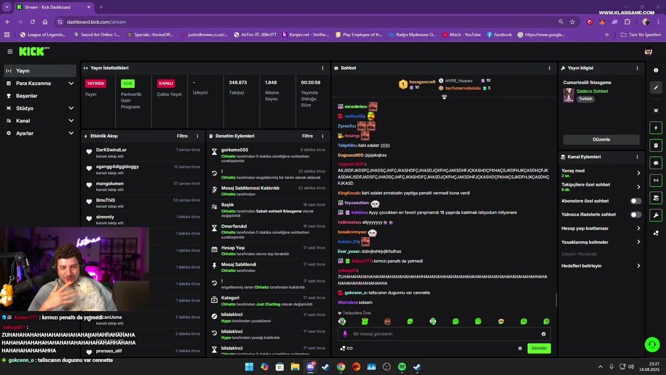This screenshot has height=375, width=666.
Task: Open Hedefleri belirleyin option
Action: [x=601, y=266]
